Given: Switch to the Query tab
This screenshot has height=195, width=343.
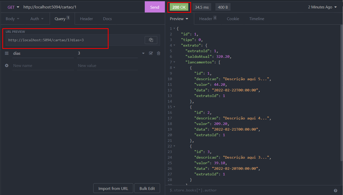Looking at the screenshot, I should (x=62, y=19).
